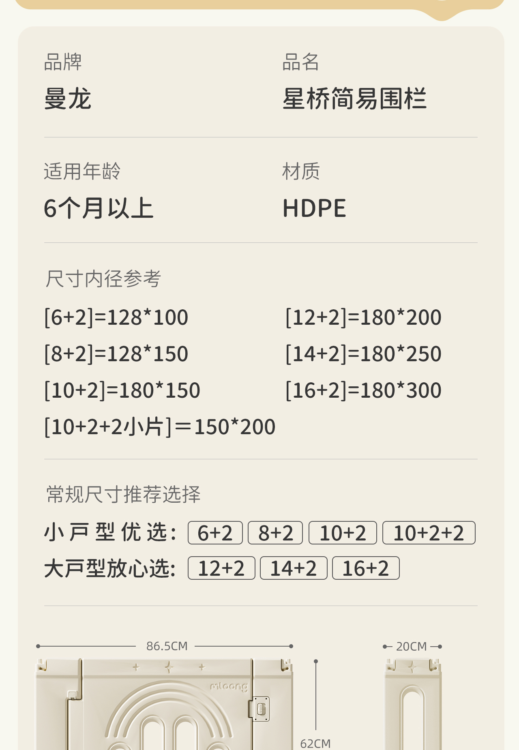This screenshot has height=750, width=519.
Task: Select the 8+2 size tag
Action: (275, 533)
